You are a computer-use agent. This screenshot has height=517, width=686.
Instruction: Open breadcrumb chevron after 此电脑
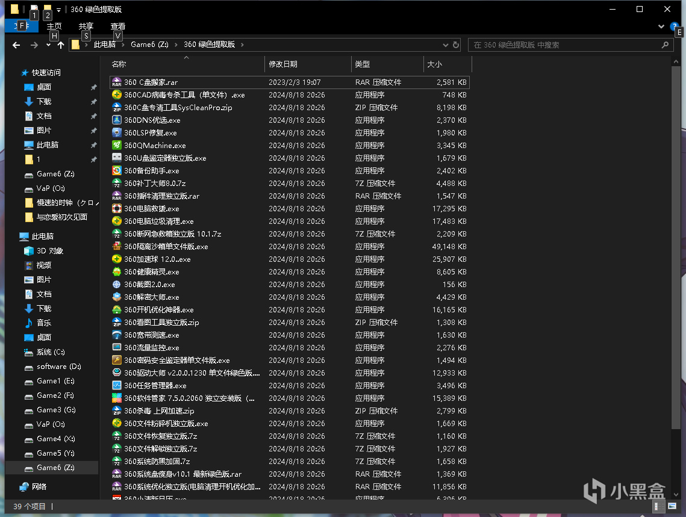click(123, 45)
